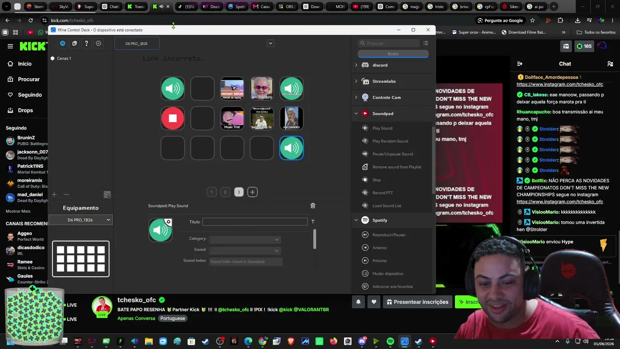Viewport: 620px width, 349px height.
Task: Switch to deck page 2
Action: 225,192
